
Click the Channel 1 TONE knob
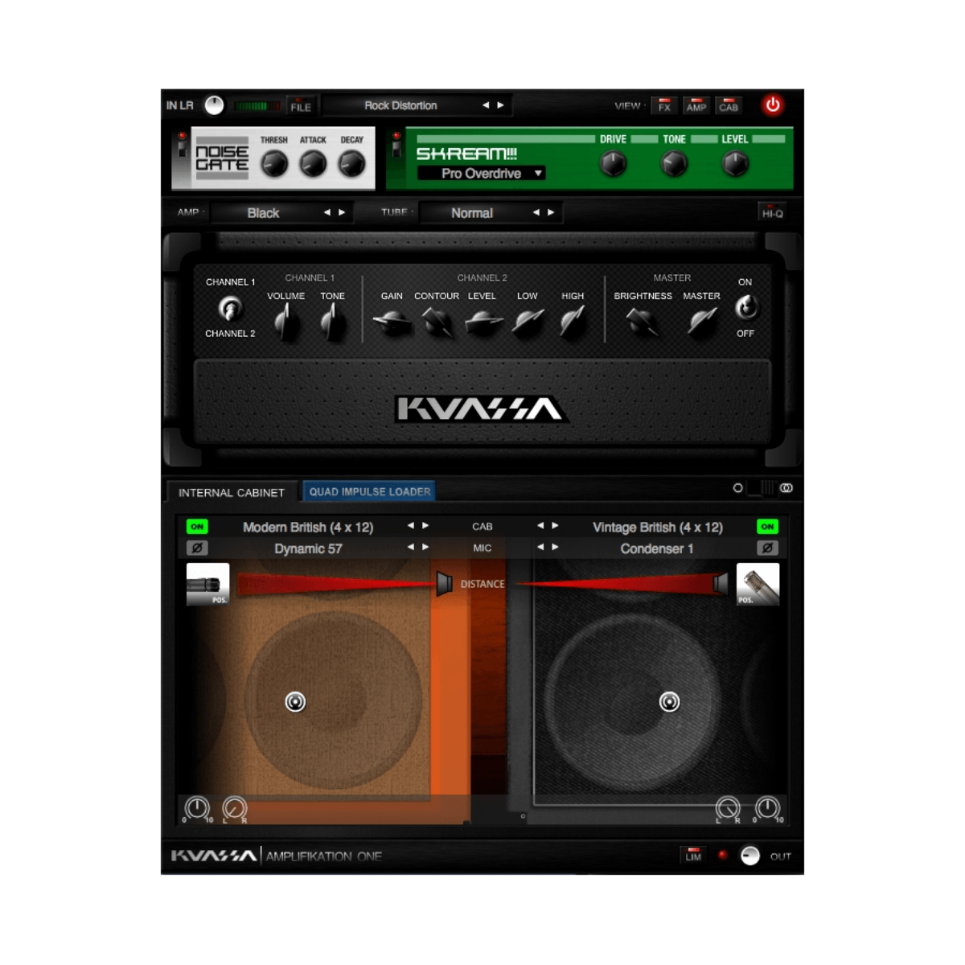tap(332, 322)
